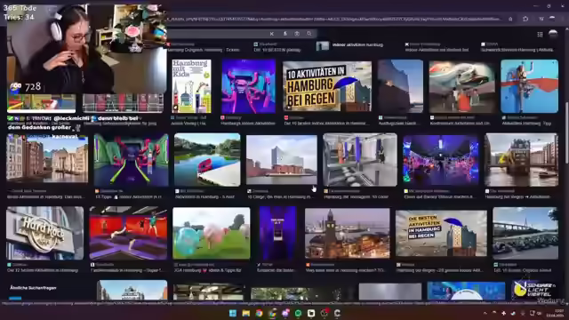
Task: Bookmark this page with the star icon
Action: [510, 19]
